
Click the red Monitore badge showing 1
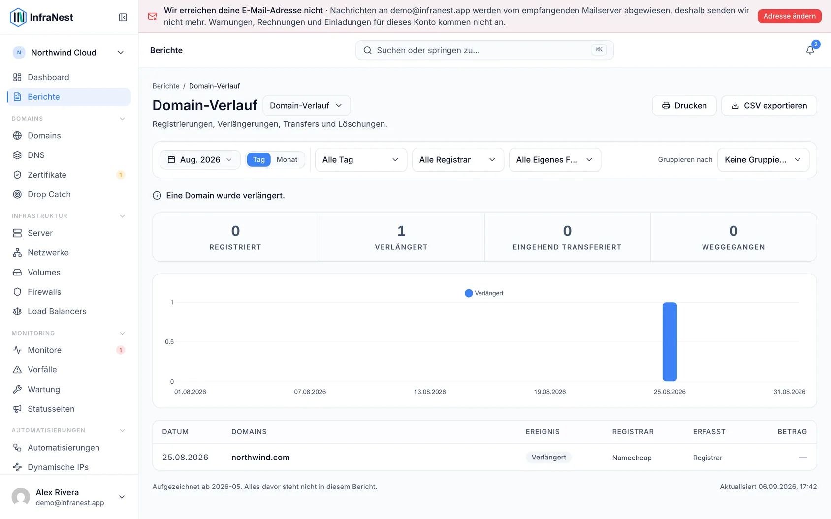pos(121,350)
